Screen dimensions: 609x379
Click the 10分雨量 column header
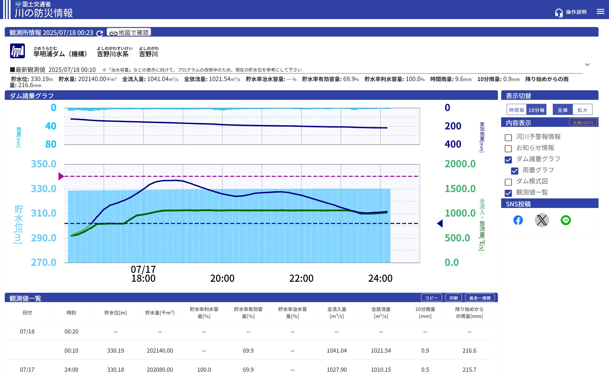[x=425, y=313]
